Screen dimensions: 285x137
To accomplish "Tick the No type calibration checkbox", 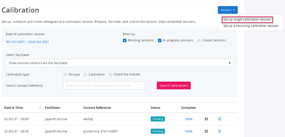I will pos(65,74).
